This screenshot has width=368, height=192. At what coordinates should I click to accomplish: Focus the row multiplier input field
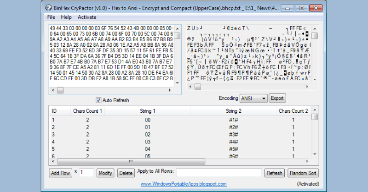point(86,173)
